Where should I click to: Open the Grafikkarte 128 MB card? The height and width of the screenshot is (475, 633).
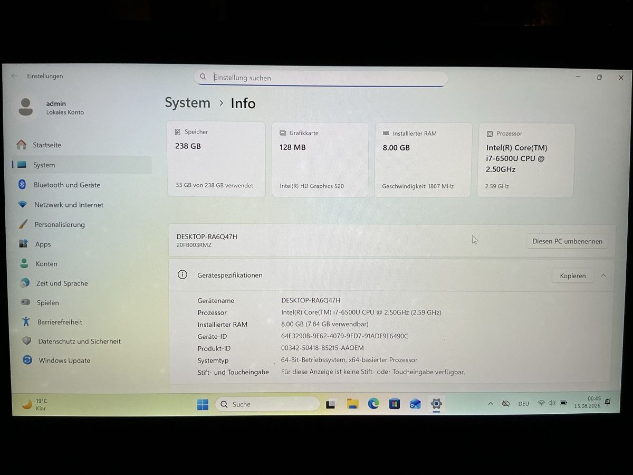[320, 160]
